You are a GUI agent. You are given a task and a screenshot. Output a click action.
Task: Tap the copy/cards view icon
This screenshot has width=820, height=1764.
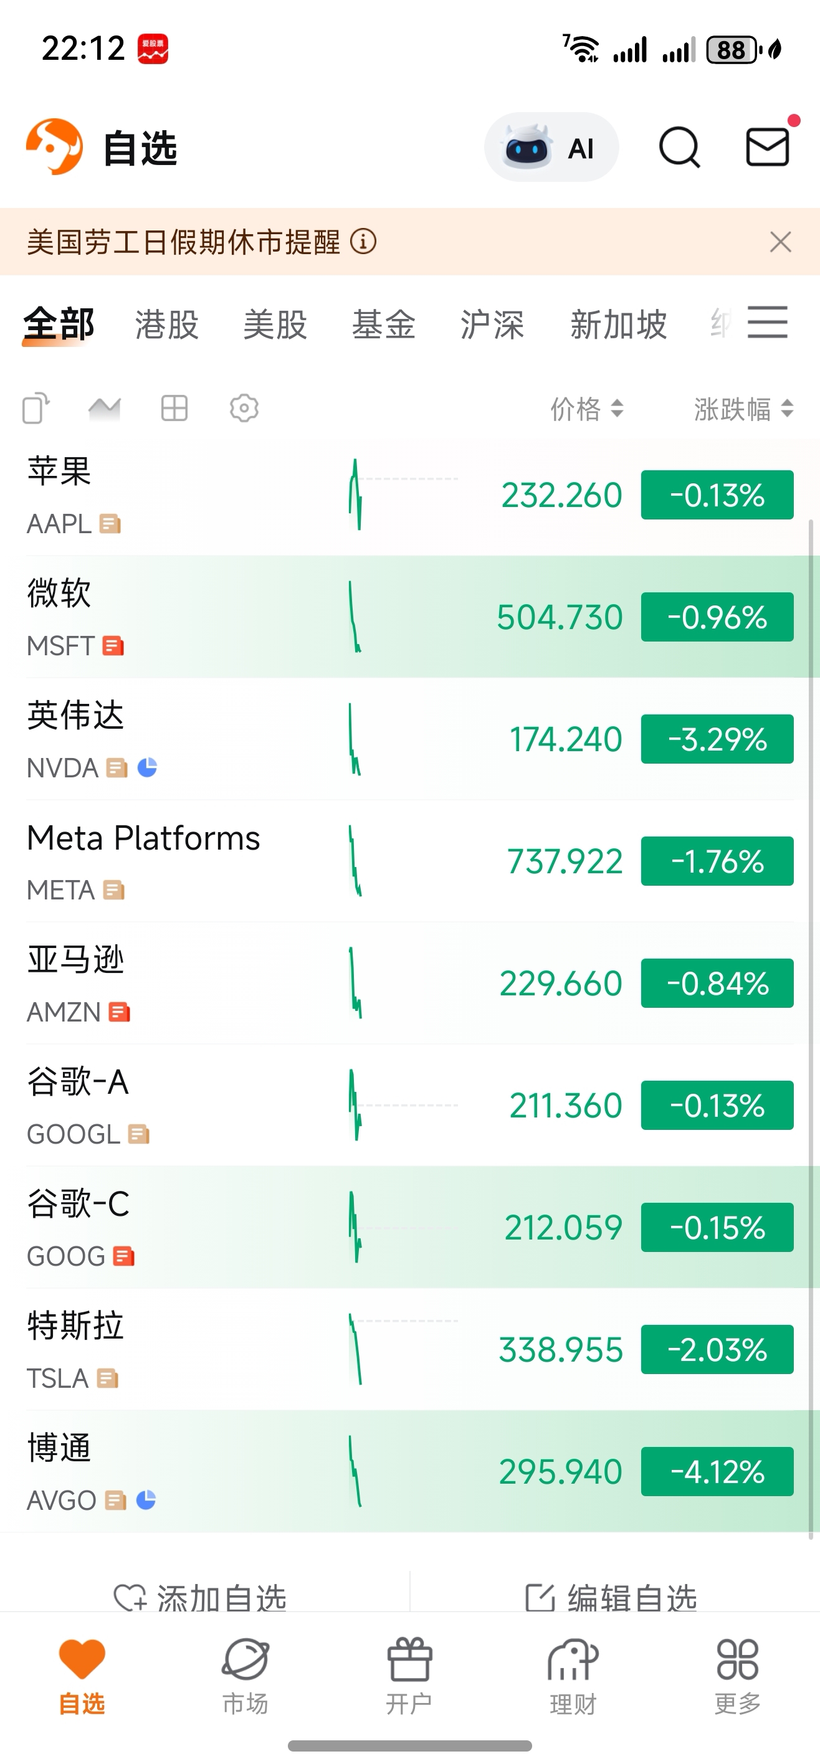pos(36,408)
